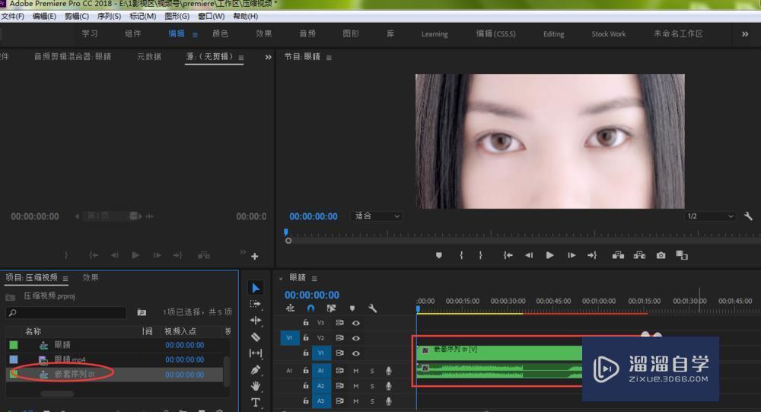Screen dimensions: 761x412
Task: Go to In point in program monitor
Action: click(508, 255)
